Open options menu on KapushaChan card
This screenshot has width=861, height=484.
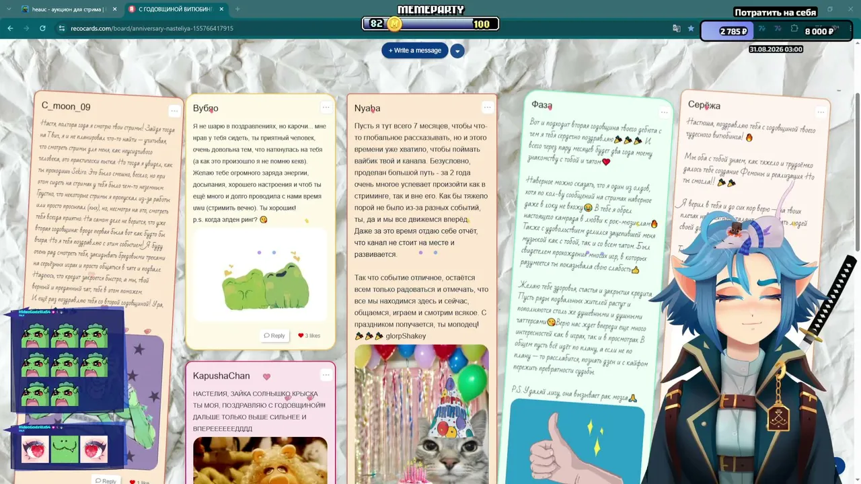[x=326, y=374]
